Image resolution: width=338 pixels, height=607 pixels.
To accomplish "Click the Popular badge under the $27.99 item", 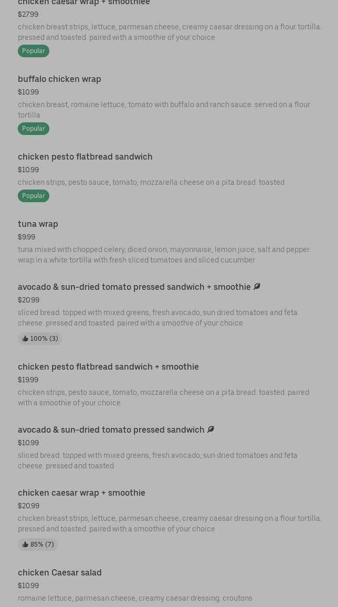I will coord(33,51).
